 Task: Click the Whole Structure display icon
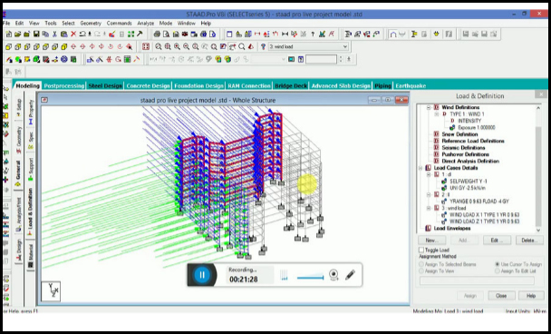[x=146, y=46]
